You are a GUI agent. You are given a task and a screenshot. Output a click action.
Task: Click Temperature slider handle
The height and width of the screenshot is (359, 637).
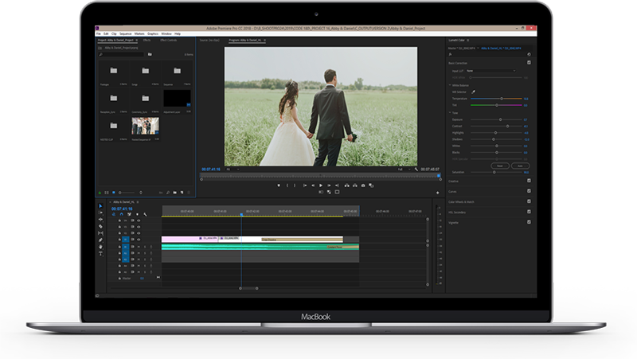tap(502, 99)
